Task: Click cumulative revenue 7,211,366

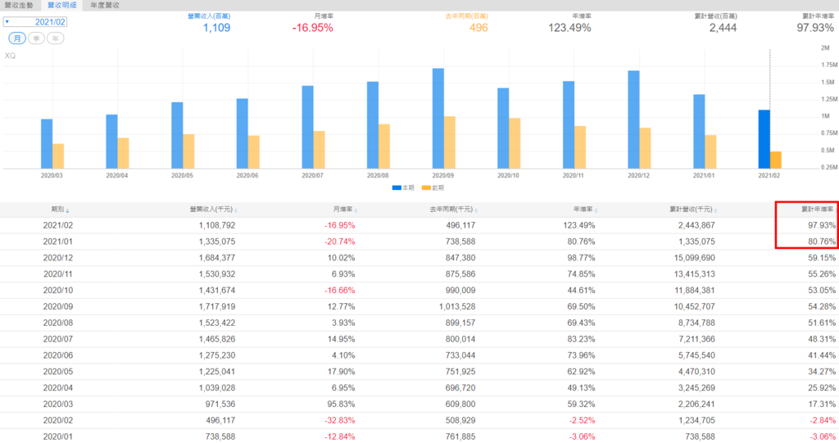Action: pos(696,339)
